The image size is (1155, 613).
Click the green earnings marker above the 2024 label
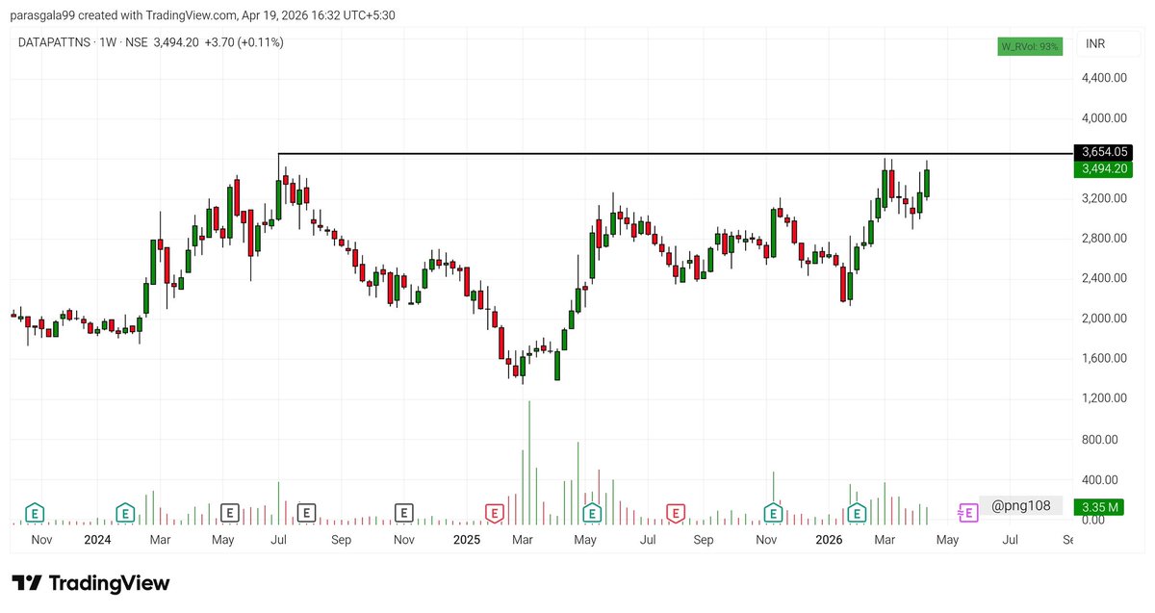[124, 513]
